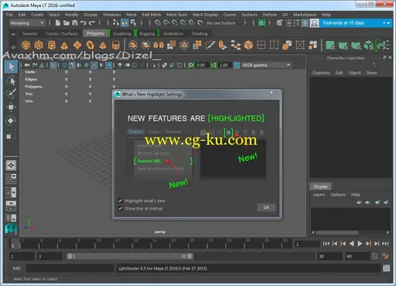Open the script editor icon
The image size is (396, 286).
coord(387,268)
